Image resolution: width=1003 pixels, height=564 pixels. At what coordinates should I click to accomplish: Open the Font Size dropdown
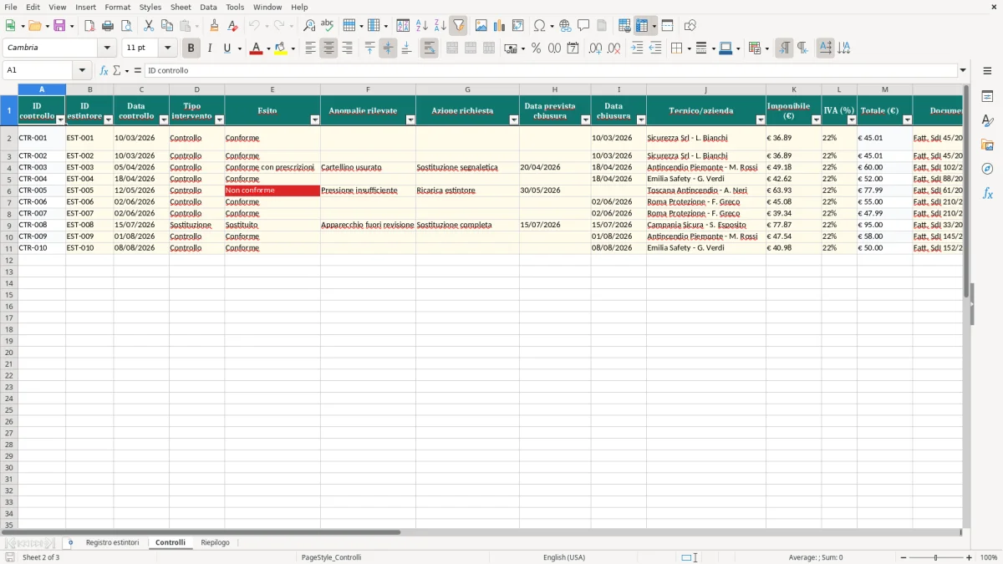coord(167,48)
